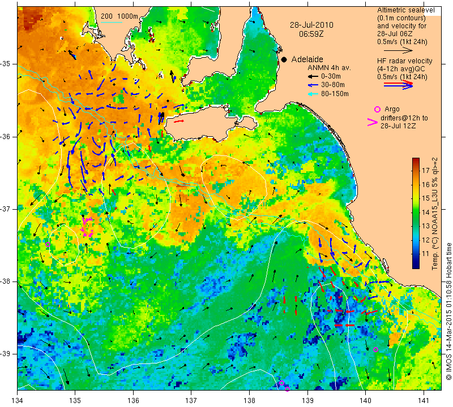Click the longitude axis label 141

(424, 401)
